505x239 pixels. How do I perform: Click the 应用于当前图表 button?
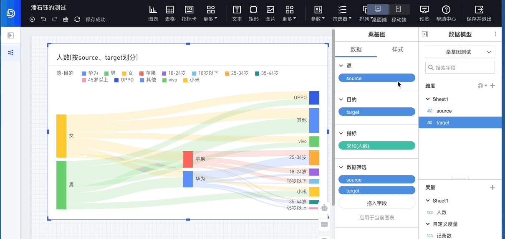(376, 218)
